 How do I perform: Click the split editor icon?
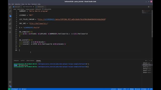(x=149, y=7)
